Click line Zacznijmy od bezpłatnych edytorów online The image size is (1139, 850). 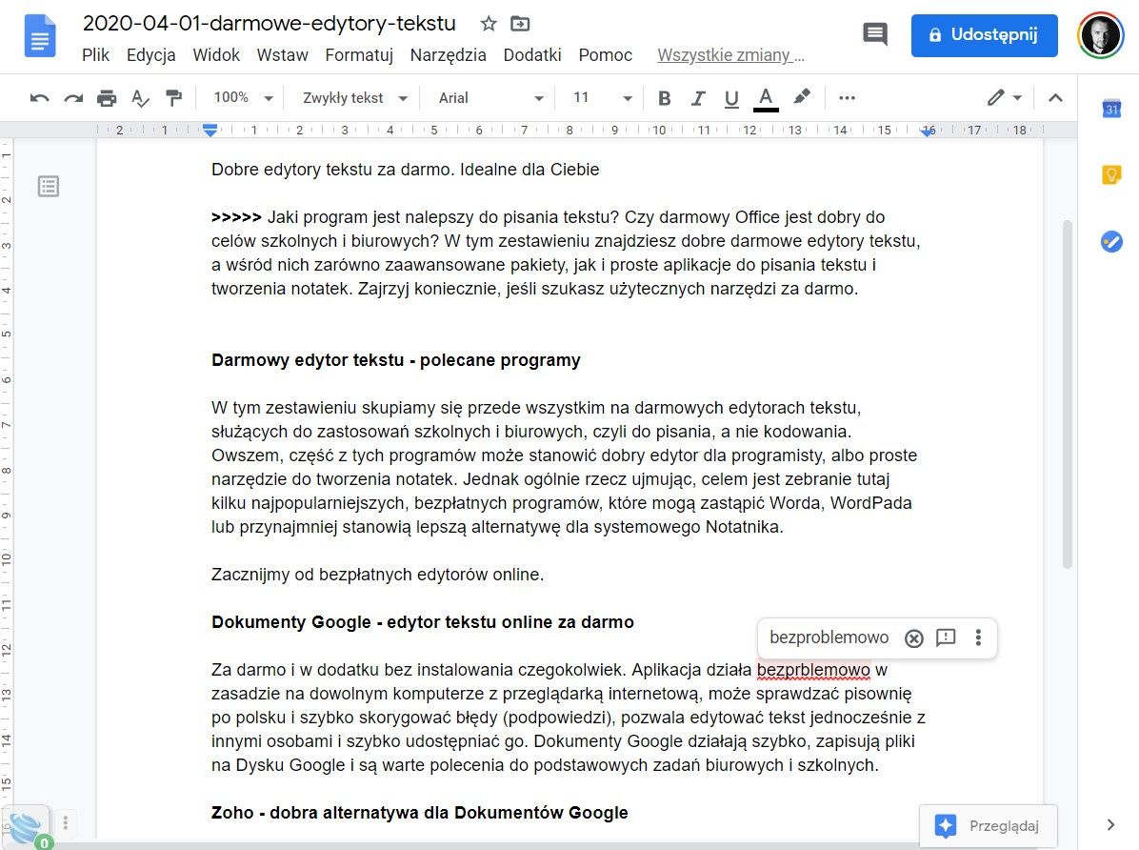point(377,575)
